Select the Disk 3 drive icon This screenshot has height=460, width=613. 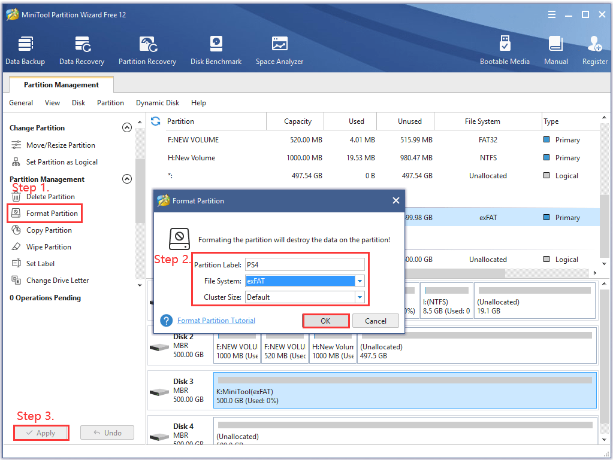(159, 392)
